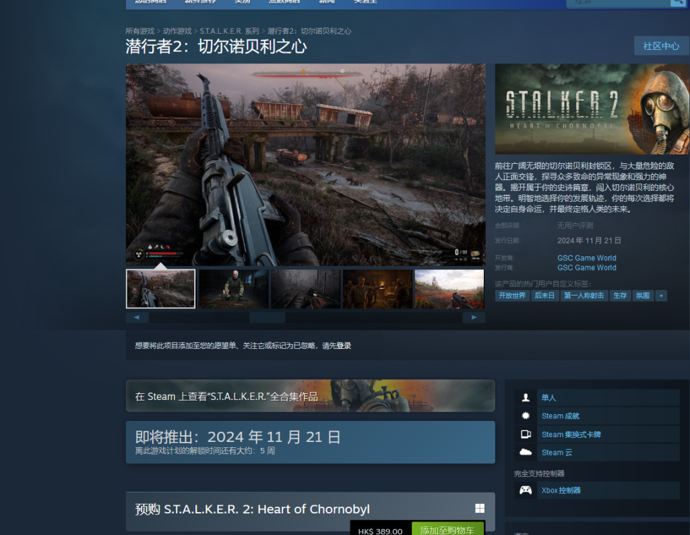The height and width of the screenshot is (535, 690).
Task: Click the 完全支持控制器 label
Action: tap(539, 474)
